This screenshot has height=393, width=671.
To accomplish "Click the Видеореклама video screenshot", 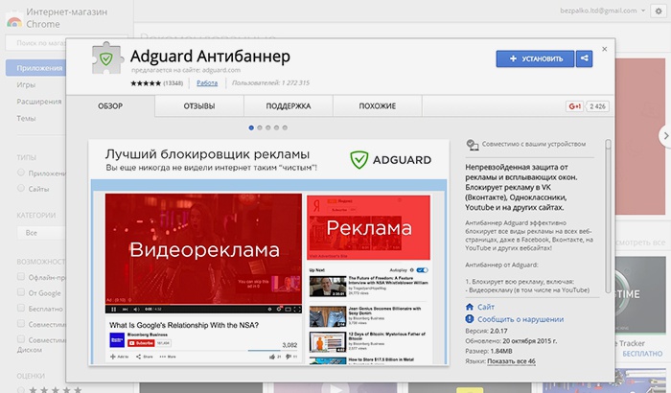I will click(203, 253).
